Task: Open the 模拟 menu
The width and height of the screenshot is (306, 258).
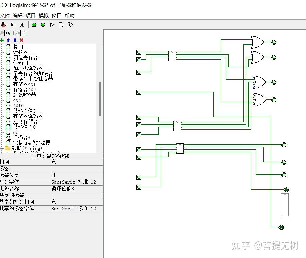Action: pyautogui.click(x=44, y=15)
